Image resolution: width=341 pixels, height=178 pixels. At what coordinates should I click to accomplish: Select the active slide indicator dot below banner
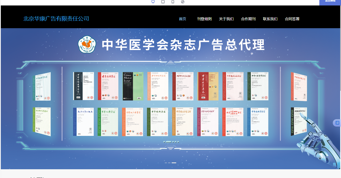pos(174,162)
